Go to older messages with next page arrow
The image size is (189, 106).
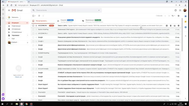[x=169, y=16]
